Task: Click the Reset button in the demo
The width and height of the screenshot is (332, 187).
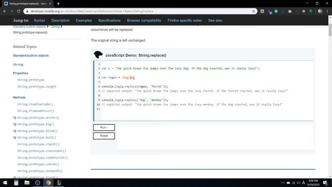Action: point(104,136)
